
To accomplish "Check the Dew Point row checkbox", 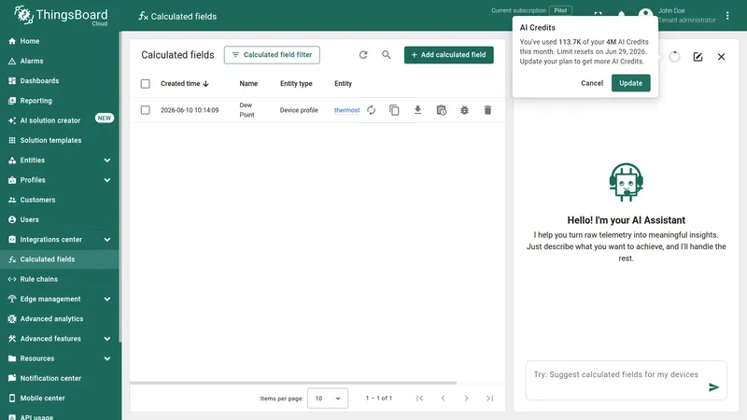I will click(x=146, y=110).
